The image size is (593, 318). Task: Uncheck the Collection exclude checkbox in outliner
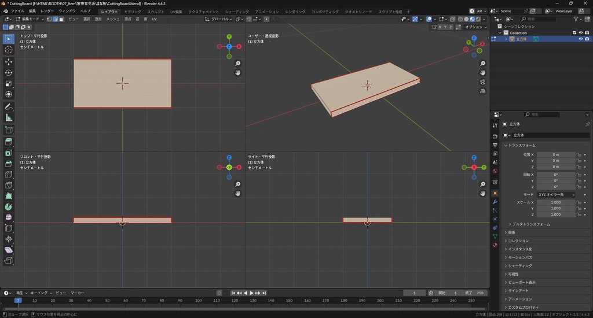[574, 33]
